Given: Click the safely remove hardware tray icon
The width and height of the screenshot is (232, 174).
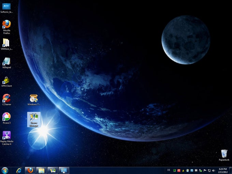Looking at the screenshot, I should tap(201, 171).
